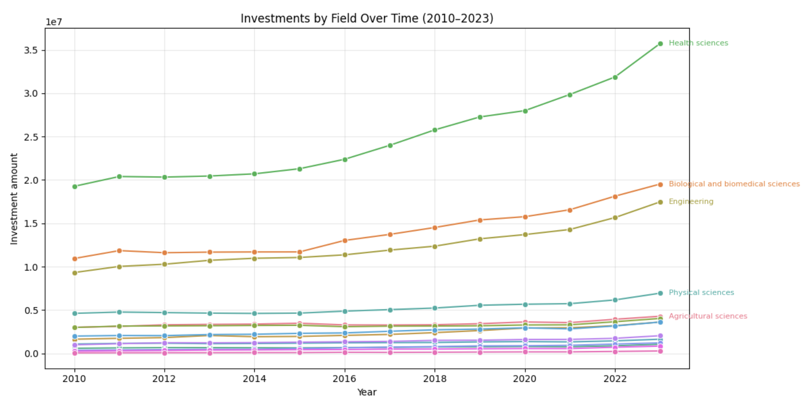Select the 2014 tick label on x-axis
Image resolution: width=807 pixels, height=400 pixels.
[x=254, y=379]
